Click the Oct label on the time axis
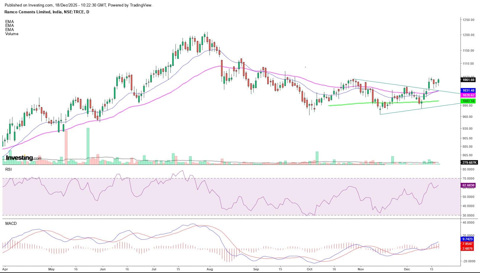 [x=310, y=269]
